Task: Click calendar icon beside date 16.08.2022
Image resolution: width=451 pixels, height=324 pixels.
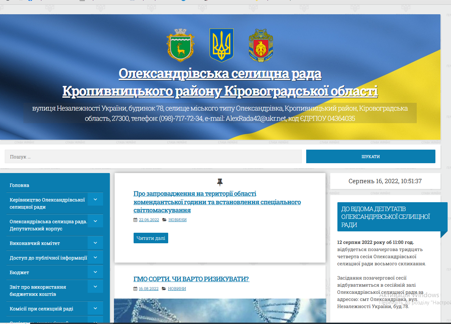Action: 135,289
